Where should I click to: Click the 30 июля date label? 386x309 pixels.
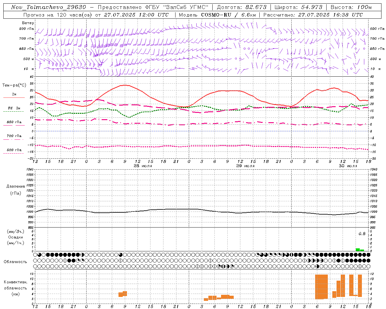[348, 166]
